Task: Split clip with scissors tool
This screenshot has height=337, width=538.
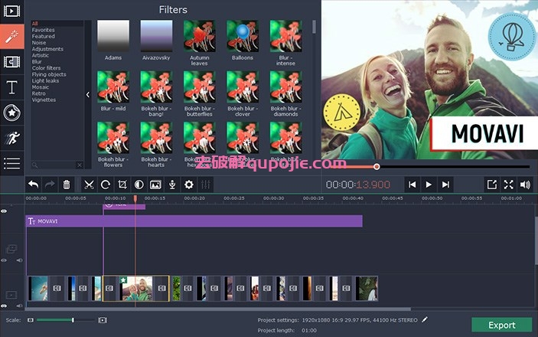Action: pyautogui.click(x=89, y=185)
